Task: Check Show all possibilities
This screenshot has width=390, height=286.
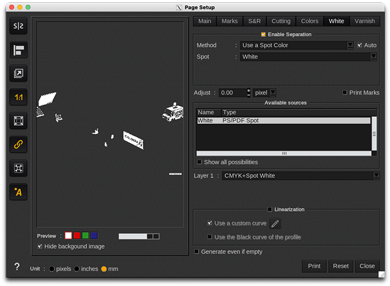Action: click(199, 162)
